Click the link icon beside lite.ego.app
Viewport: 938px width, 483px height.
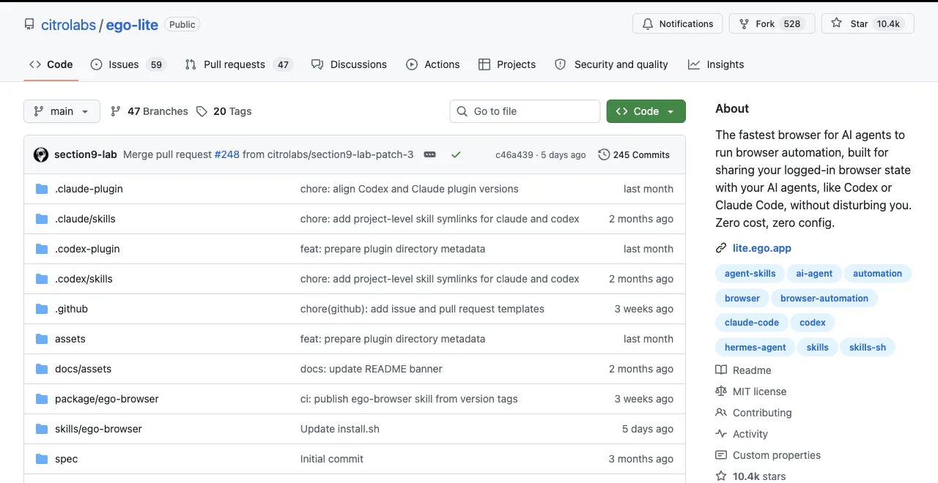(721, 248)
